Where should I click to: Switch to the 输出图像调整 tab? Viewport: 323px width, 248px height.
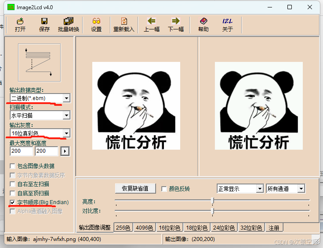[95, 227]
